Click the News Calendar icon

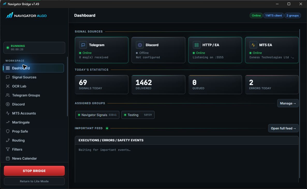(x=8, y=158)
